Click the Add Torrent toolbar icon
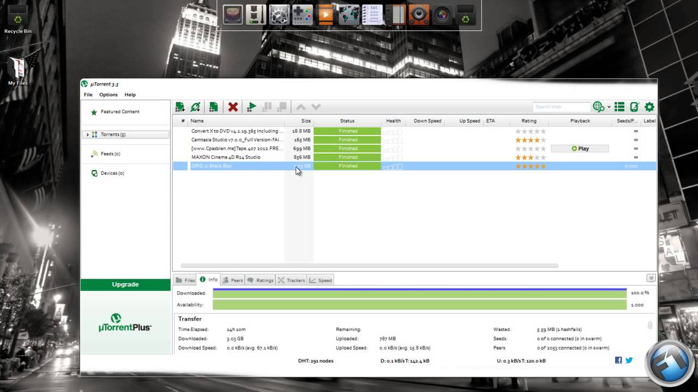Image resolution: width=698 pixels, height=392 pixels. coord(179,107)
